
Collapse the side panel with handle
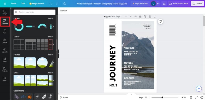click(58, 54)
